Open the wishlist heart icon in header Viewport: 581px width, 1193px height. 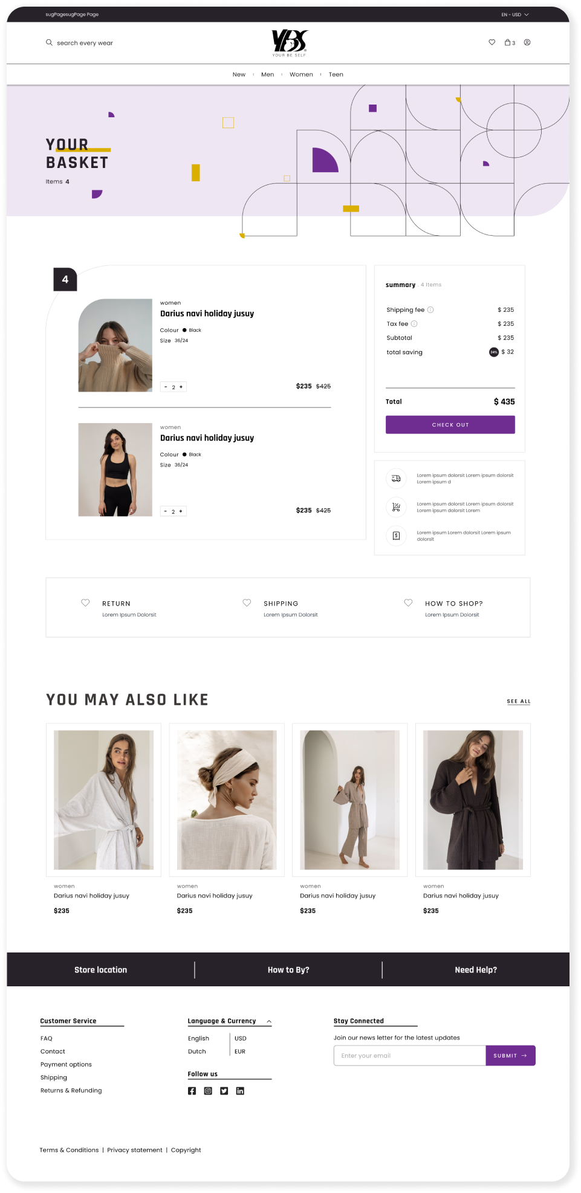click(492, 42)
